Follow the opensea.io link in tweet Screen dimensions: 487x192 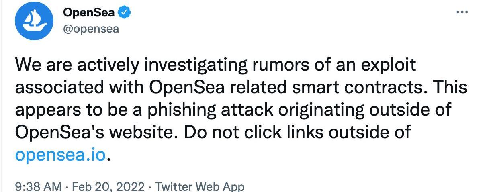pos(61,153)
